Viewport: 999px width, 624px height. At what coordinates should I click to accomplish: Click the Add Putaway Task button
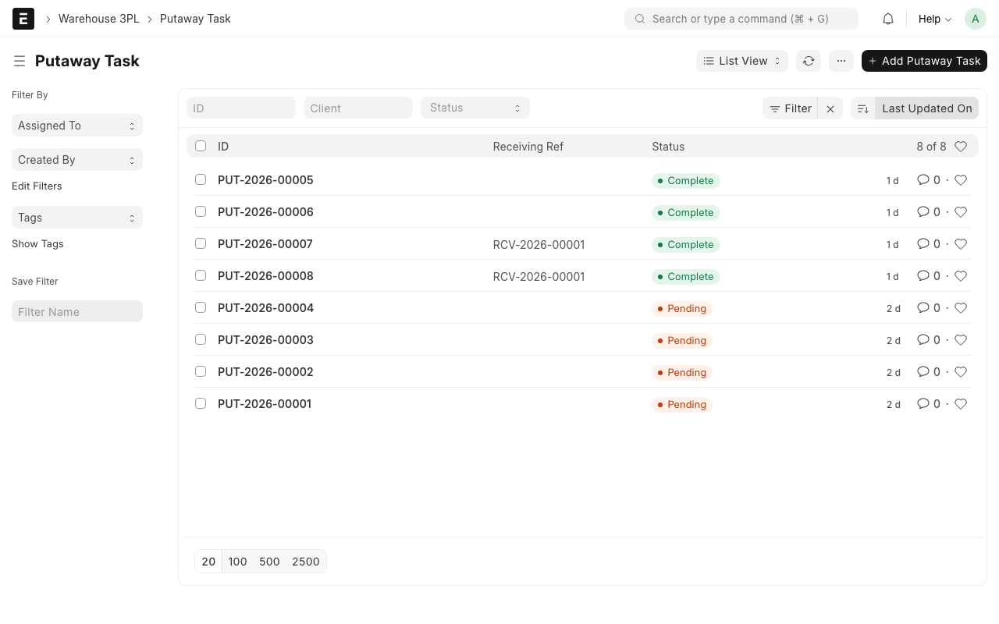(924, 61)
